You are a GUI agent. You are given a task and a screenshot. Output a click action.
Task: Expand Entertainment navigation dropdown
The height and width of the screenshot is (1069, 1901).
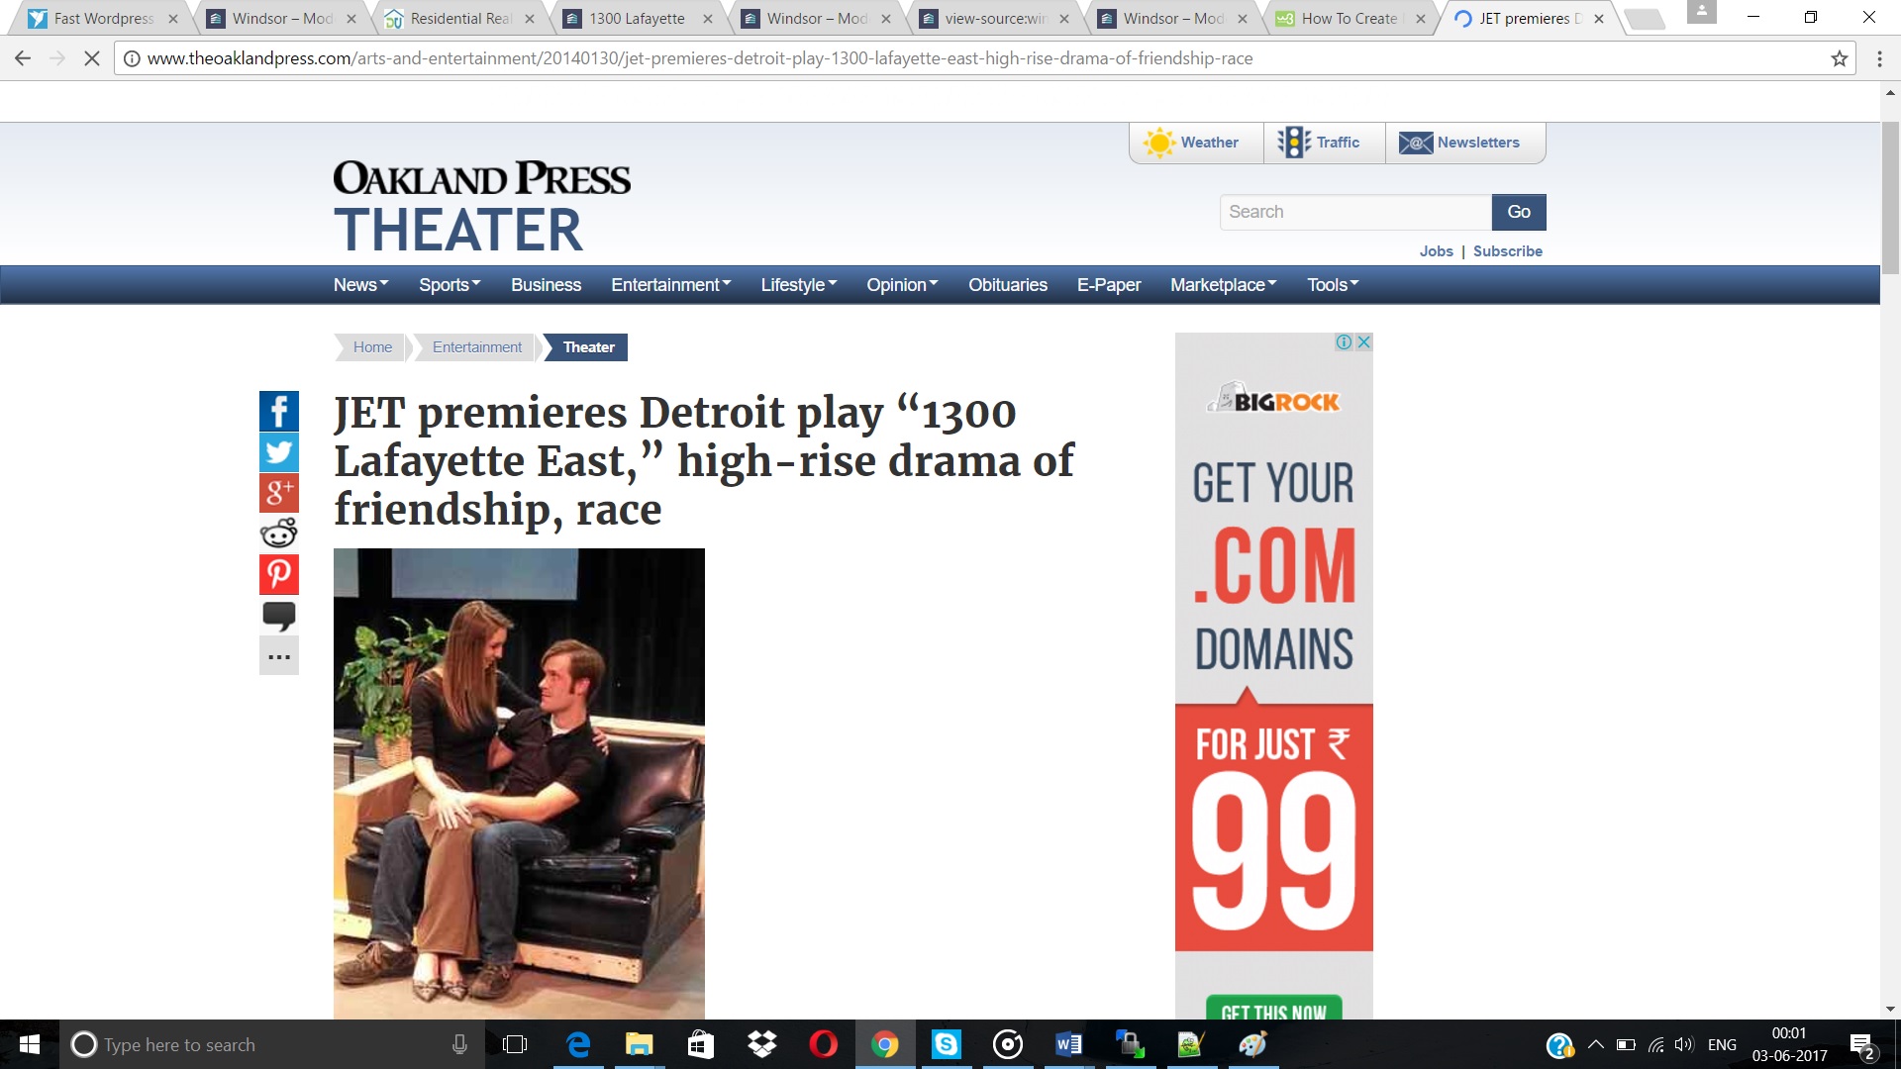[670, 285]
